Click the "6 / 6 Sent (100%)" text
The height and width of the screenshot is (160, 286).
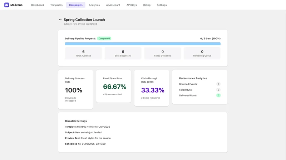point(210,38)
